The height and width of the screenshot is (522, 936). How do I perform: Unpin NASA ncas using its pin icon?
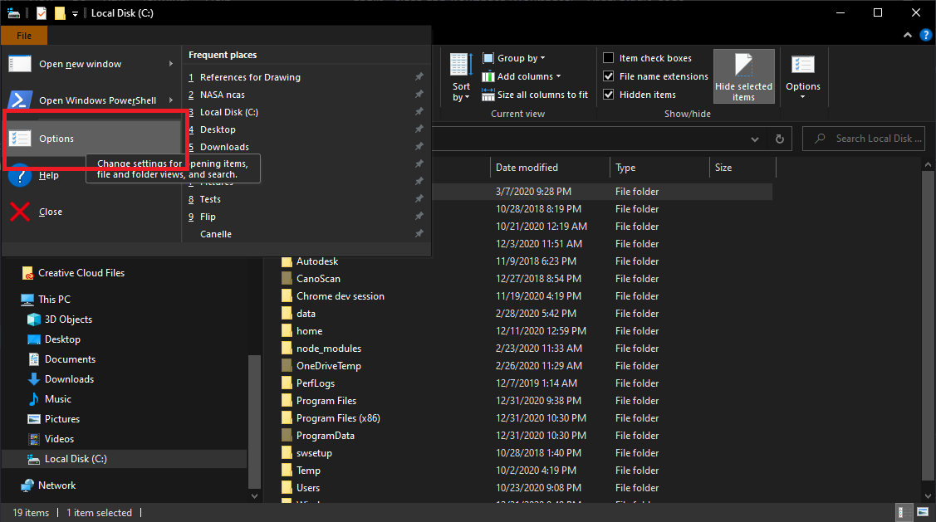click(419, 95)
